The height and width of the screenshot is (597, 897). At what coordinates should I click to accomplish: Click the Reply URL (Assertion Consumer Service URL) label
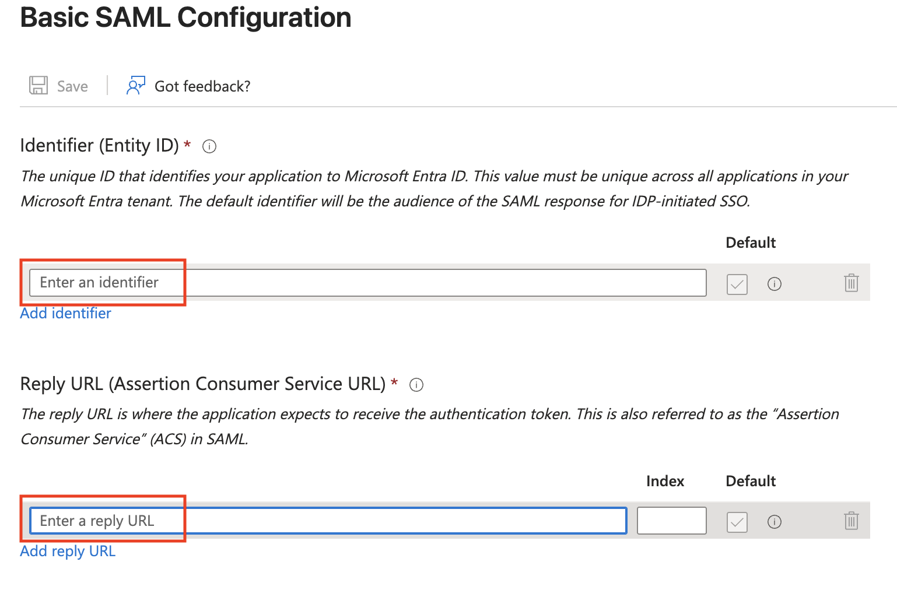pyautogui.click(x=202, y=384)
